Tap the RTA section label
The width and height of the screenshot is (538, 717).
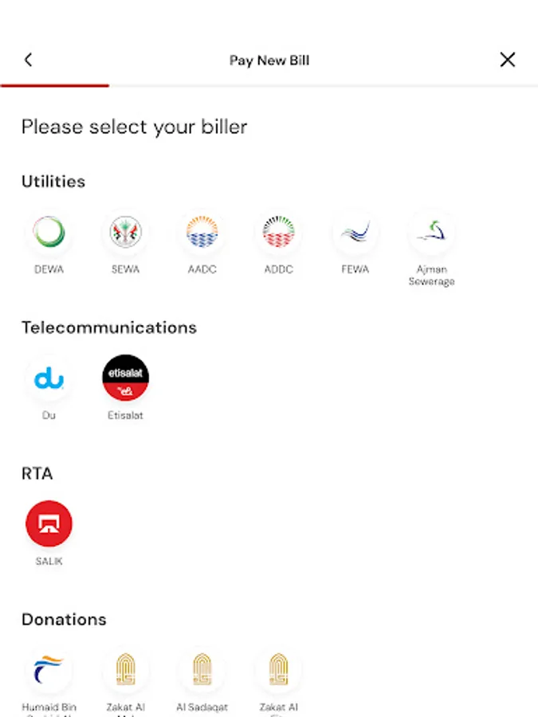(x=36, y=473)
